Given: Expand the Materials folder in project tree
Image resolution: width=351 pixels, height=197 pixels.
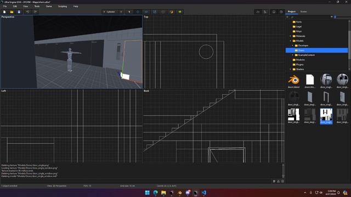Looking at the screenshot, I should [290, 36].
